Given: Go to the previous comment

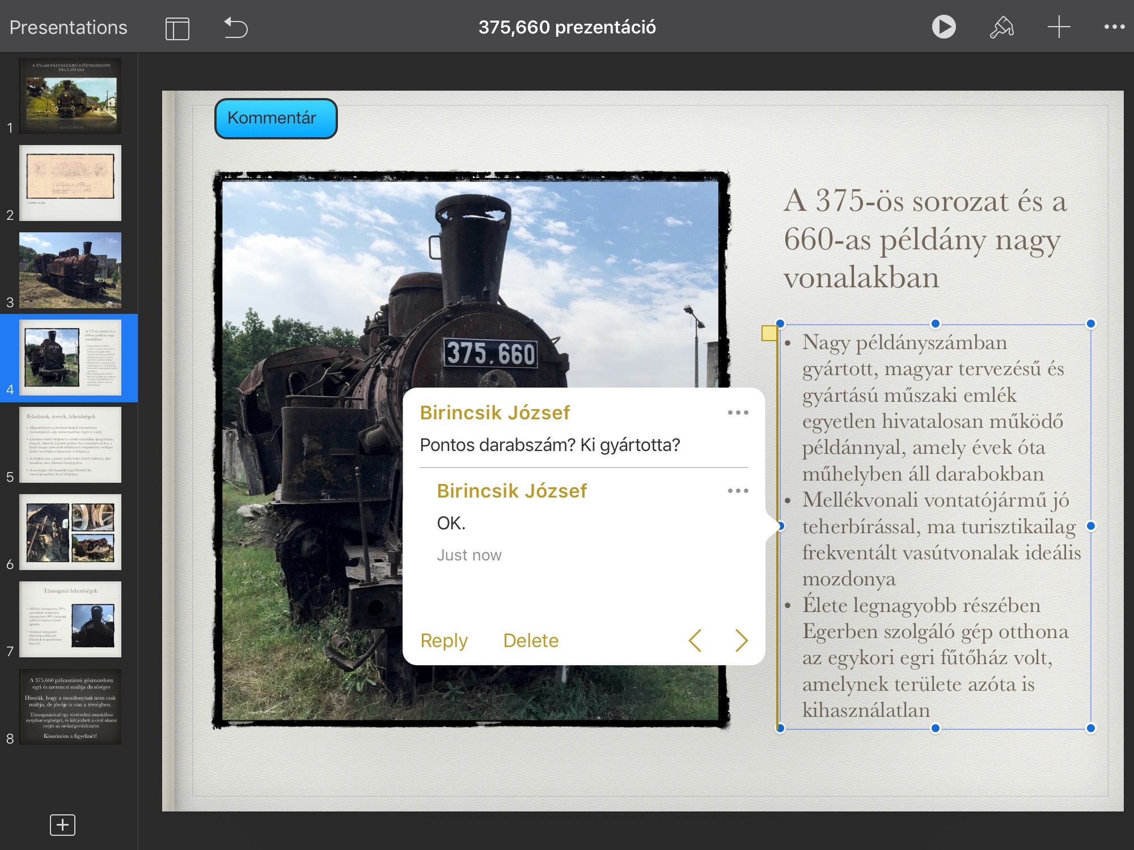Looking at the screenshot, I should point(695,640).
